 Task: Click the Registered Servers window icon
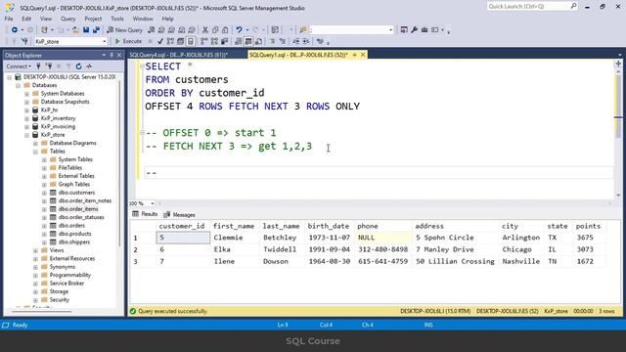[404, 30]
